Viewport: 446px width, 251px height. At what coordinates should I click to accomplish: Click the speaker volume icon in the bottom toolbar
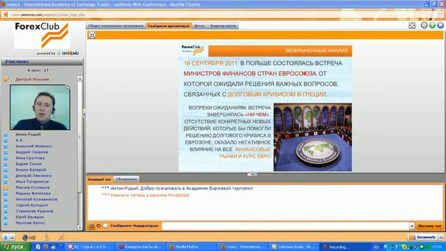pyautogui.click(x=29, y=237)
